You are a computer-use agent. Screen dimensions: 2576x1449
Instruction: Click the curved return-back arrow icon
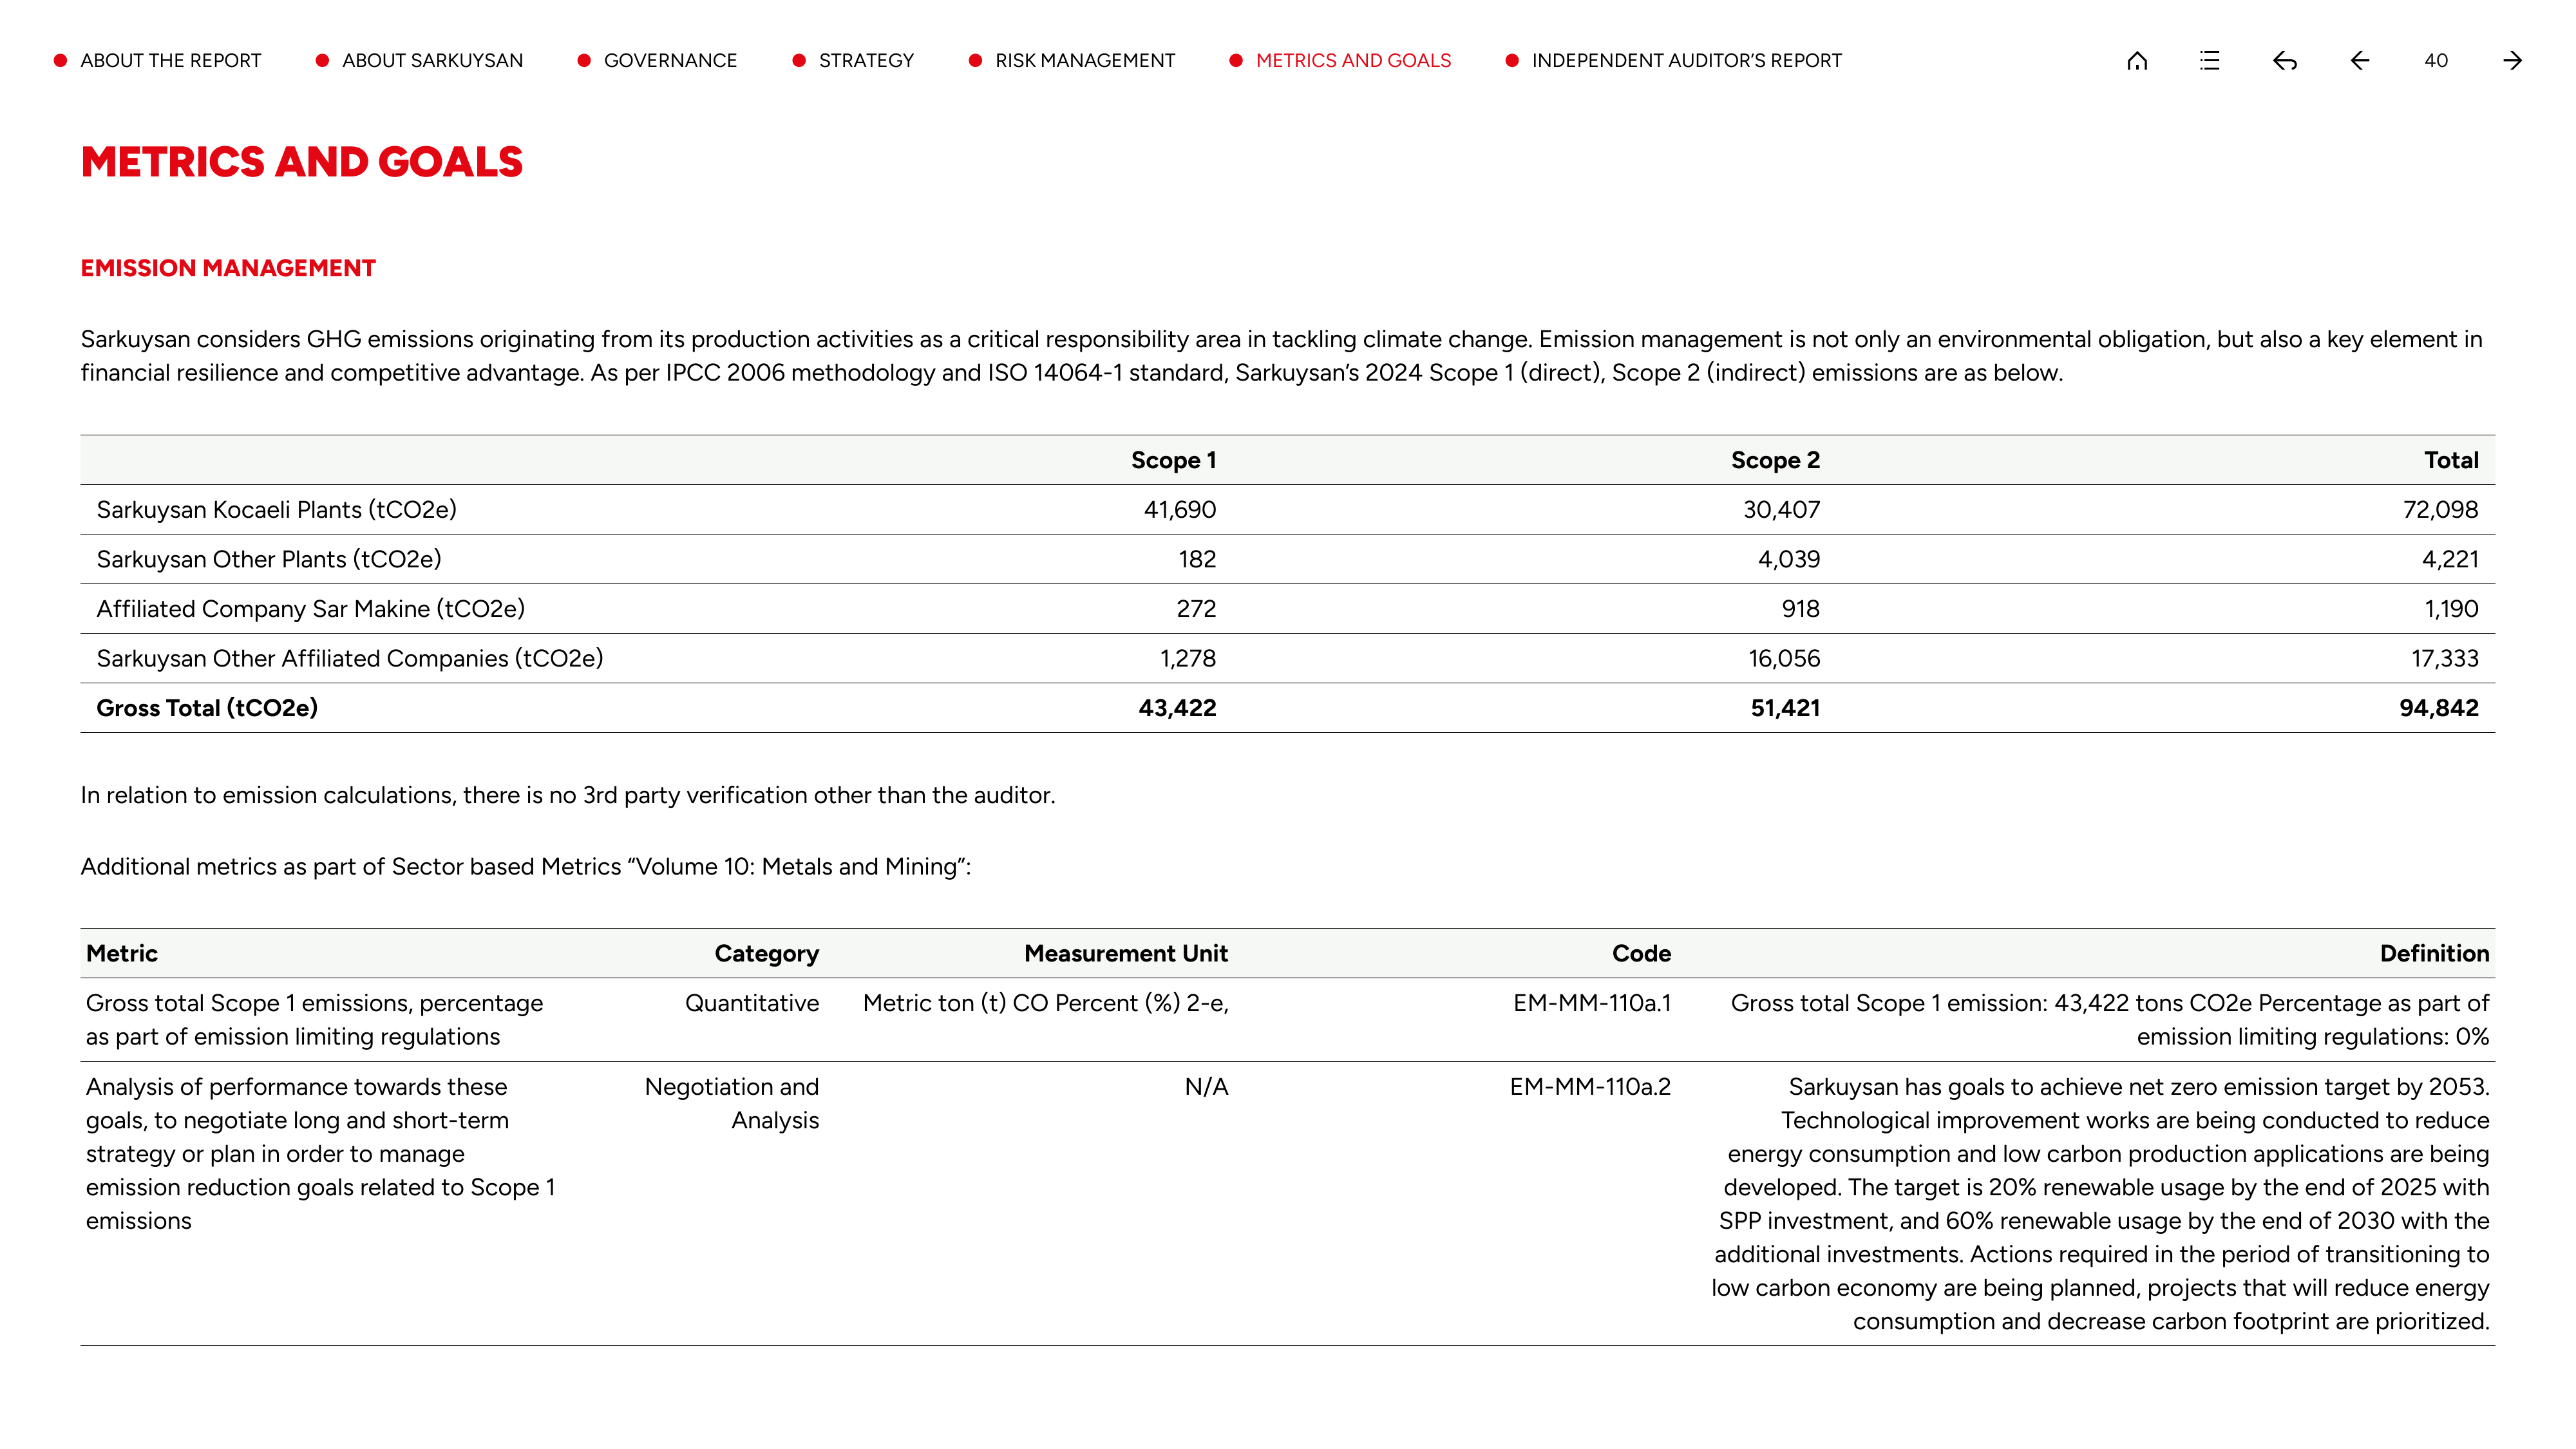coord(2285,61)
